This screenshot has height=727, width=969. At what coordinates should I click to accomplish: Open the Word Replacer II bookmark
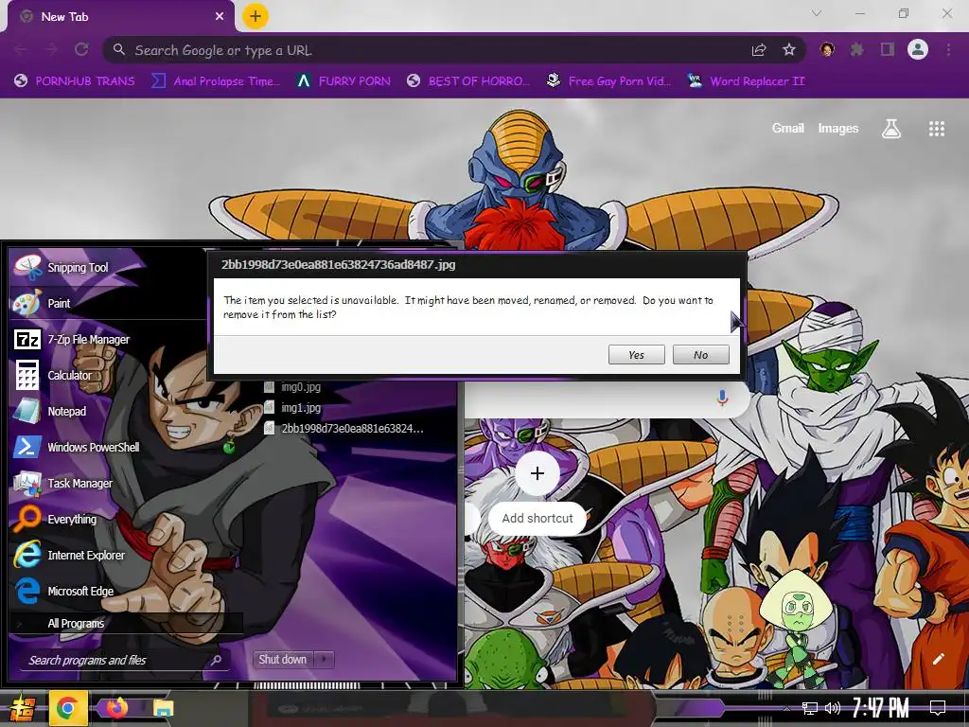tap(747, 81)
